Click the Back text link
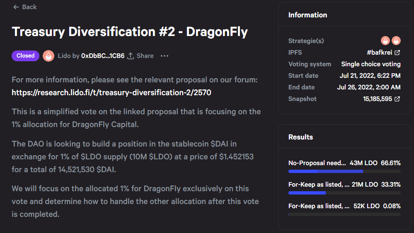This screenshot has width=414, height=233. point(29,7)
